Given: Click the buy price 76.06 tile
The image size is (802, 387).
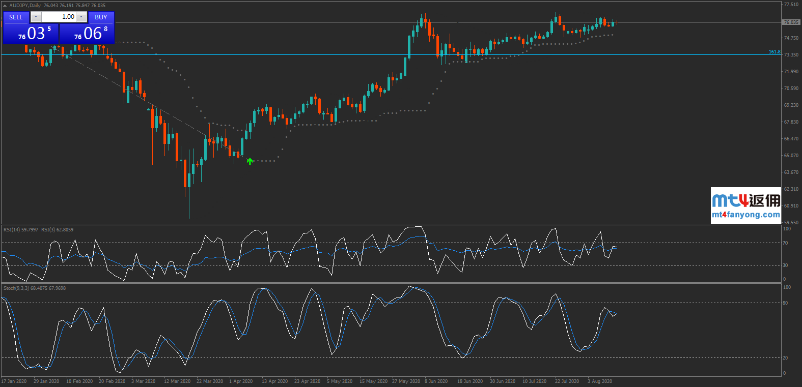Looking at the screenshot, I should (87, 34).
